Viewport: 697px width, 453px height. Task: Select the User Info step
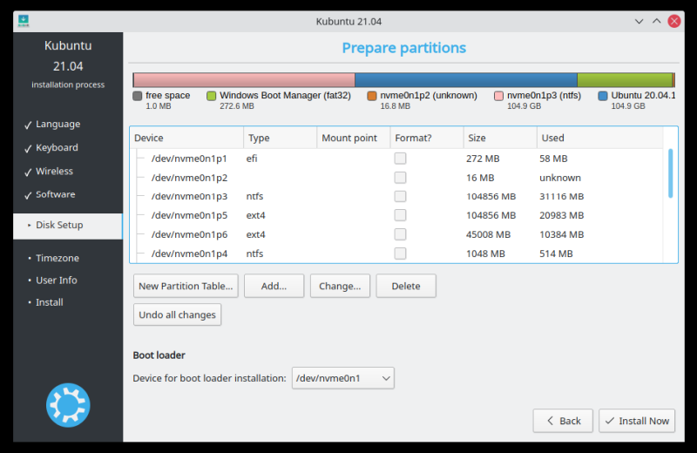click(x=56, y=280)
